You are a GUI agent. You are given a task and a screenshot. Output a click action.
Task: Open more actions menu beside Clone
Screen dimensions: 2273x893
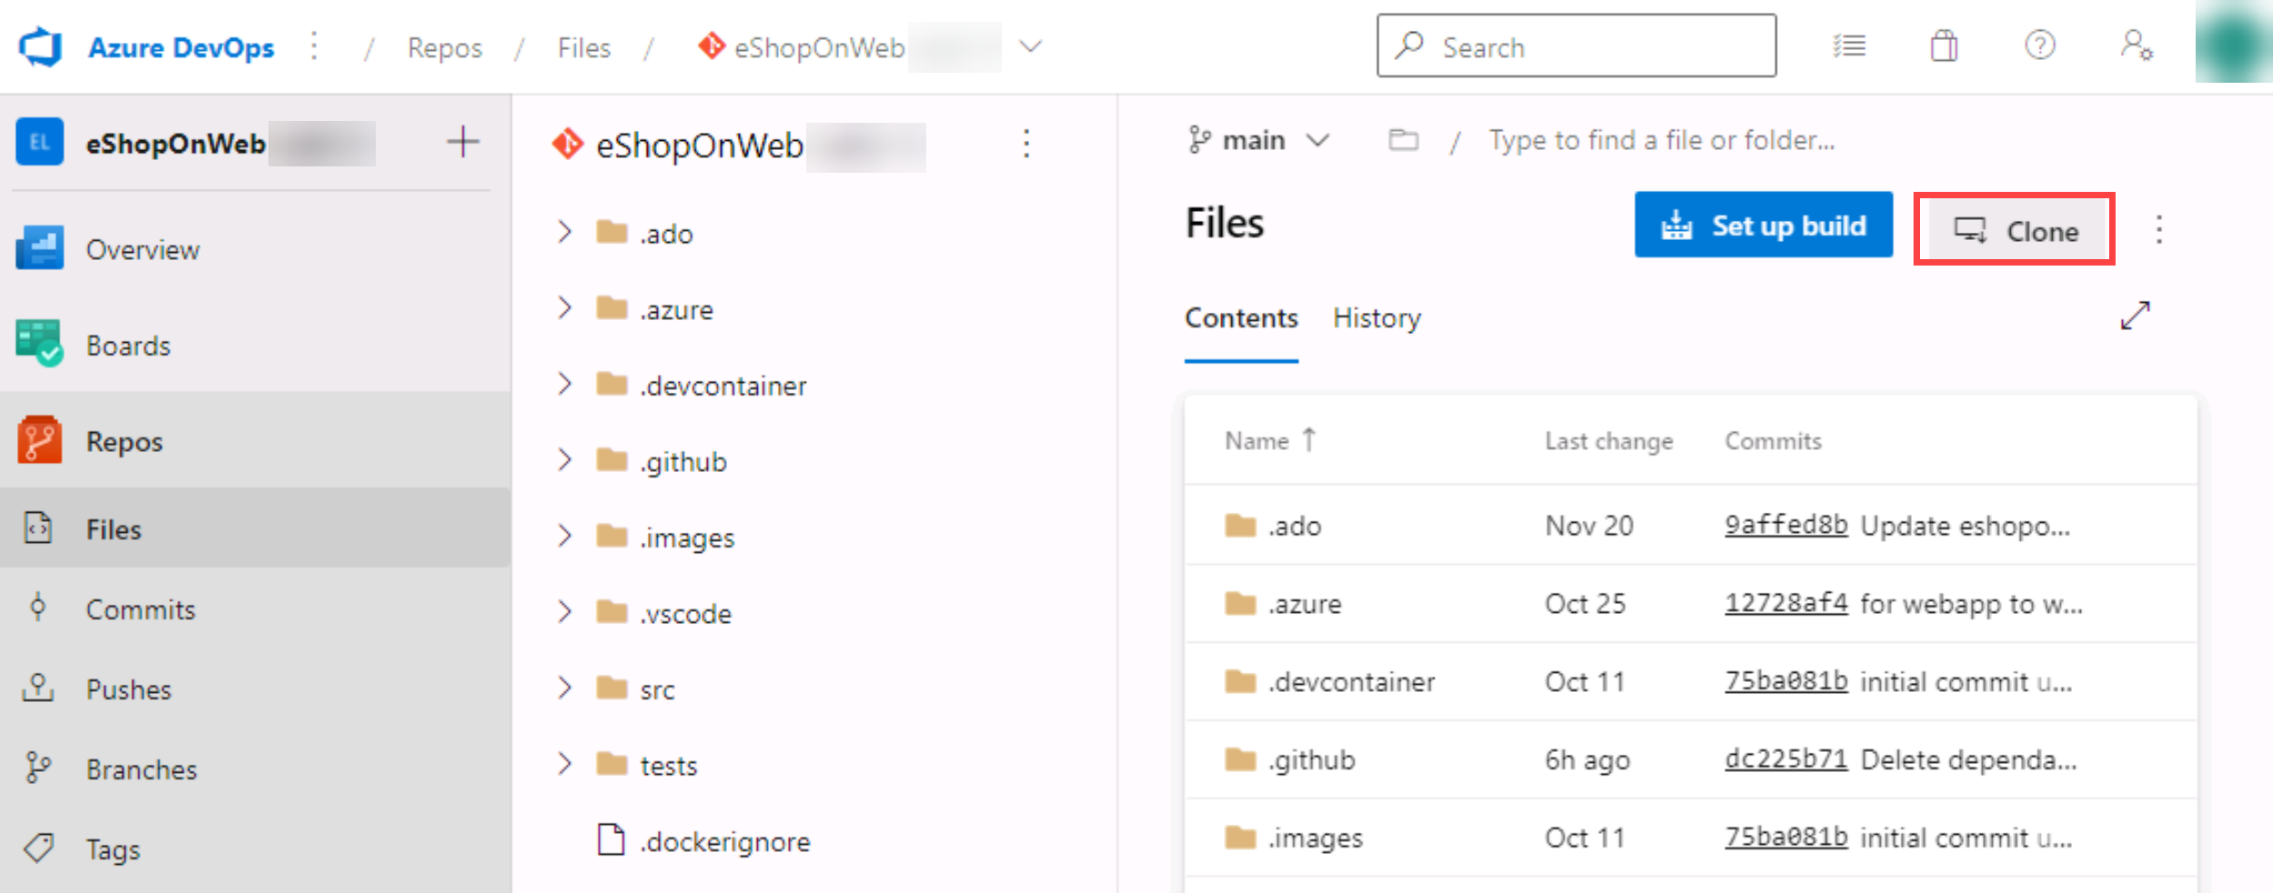[2159, 229]
